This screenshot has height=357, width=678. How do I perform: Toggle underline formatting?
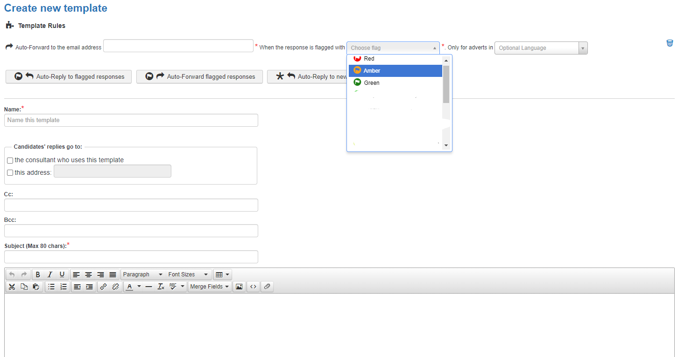click(x=62, y=275)
